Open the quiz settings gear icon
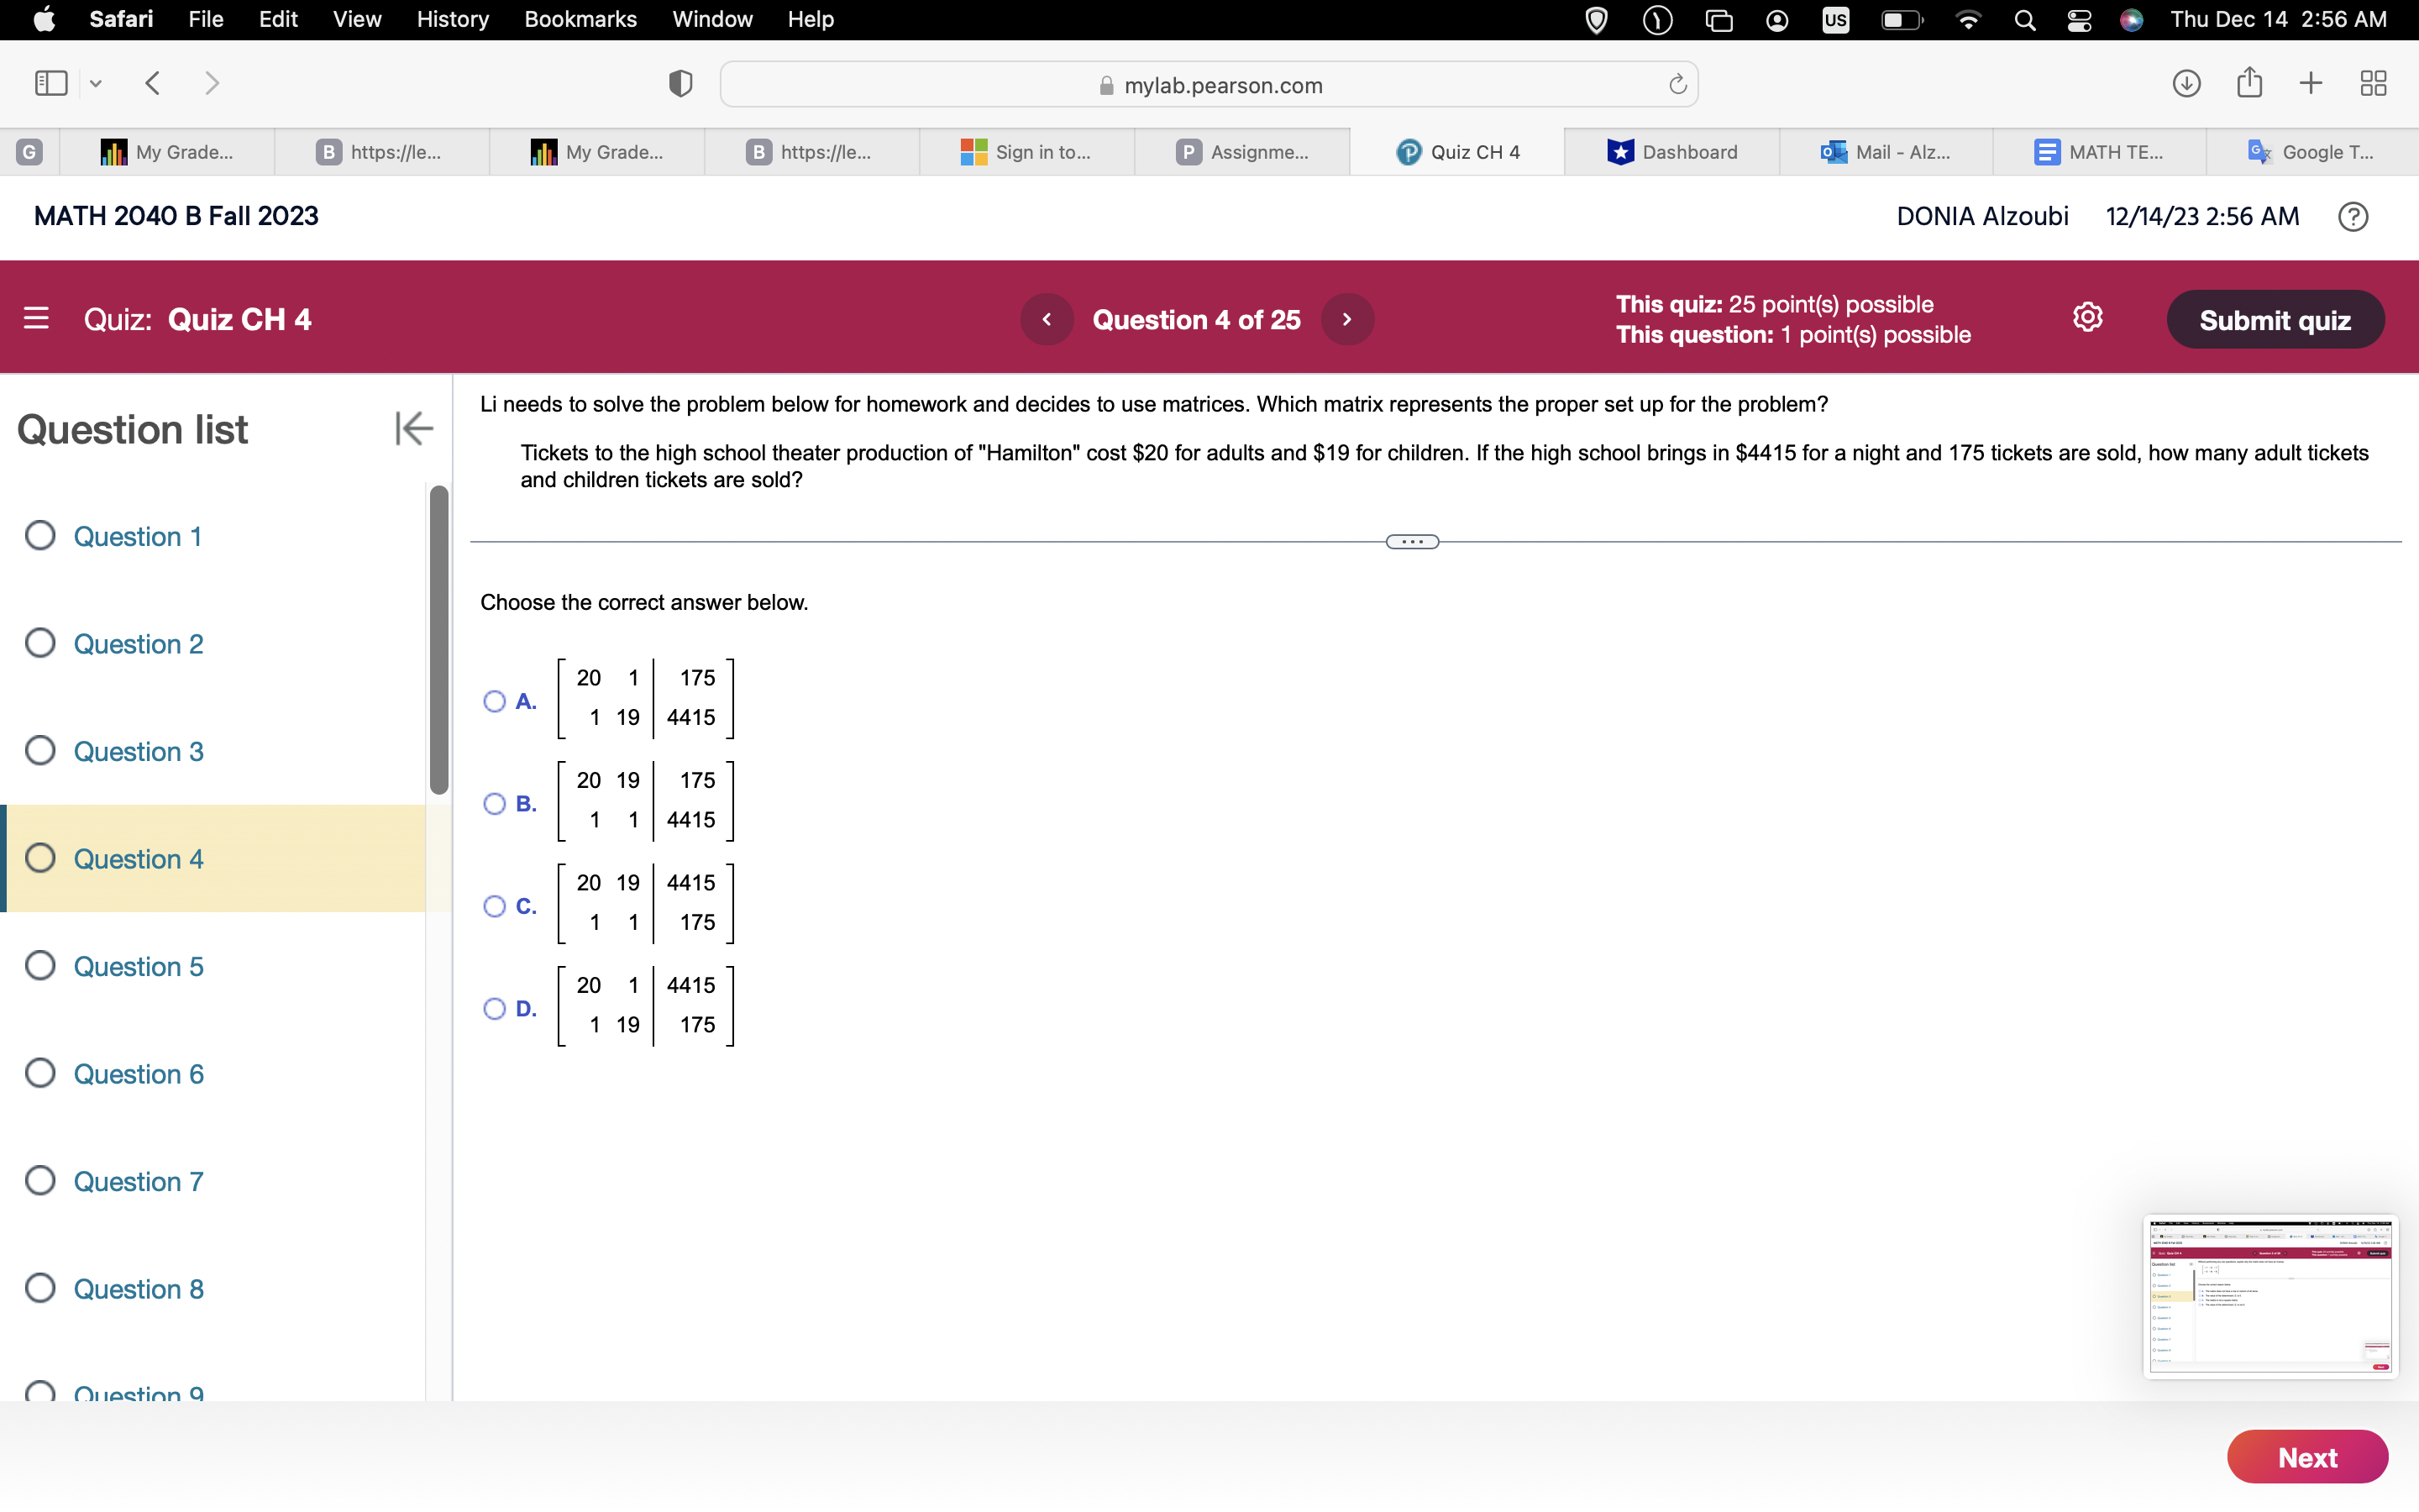This screenshot has height=1512, width=2419. tap(2088, 317)
